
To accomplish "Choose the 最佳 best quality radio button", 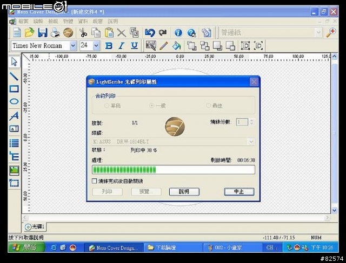I will click(x=208, y=106).
